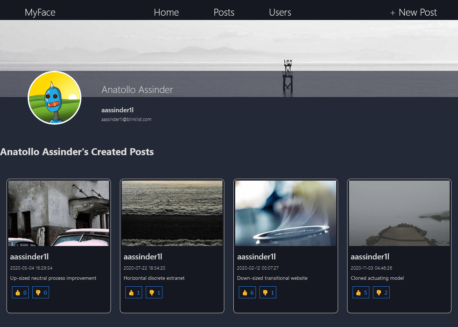Open the snowy cars building post image
The height and width of the screenshot is (327, 458).
point(59,213)
